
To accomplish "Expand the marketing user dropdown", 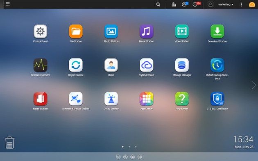I will point(225,4).
